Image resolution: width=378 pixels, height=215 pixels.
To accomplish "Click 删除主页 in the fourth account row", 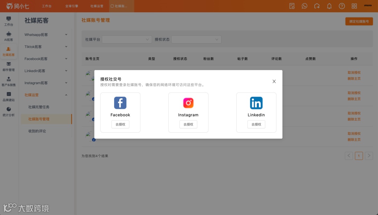I will [354, 140].
